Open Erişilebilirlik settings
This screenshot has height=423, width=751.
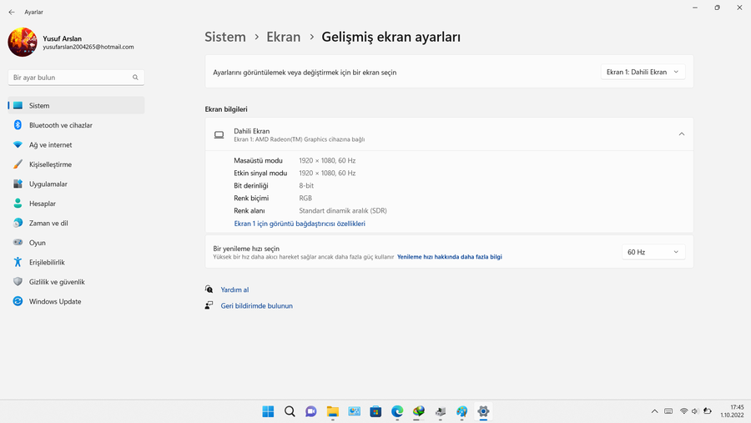(x=47, y=262)
